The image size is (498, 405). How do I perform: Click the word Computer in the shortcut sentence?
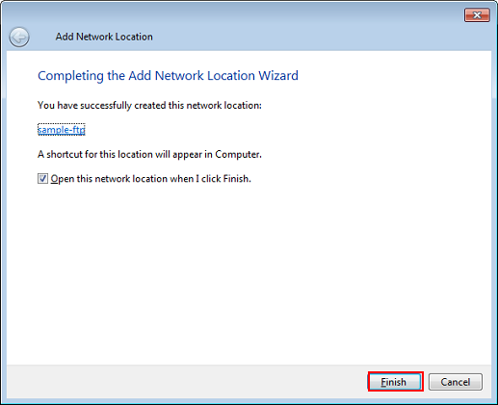[238, 155]
